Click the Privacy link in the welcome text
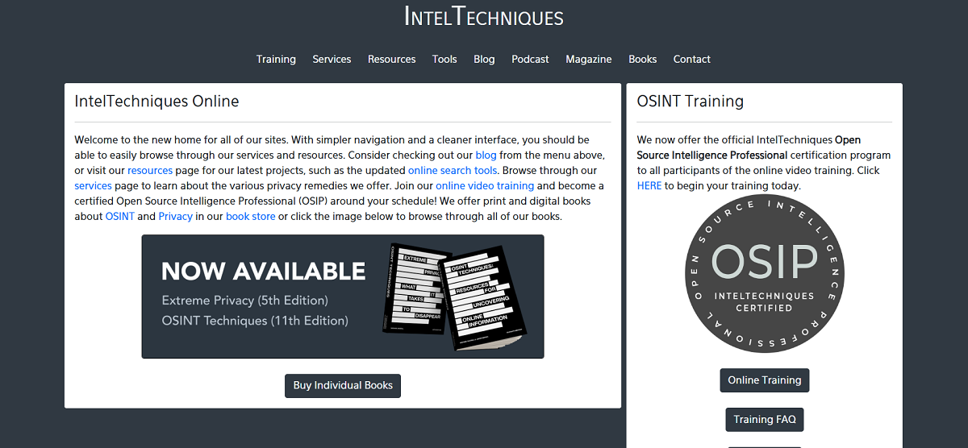The width and height of the screenshot is (968, 448). pos(176,216)
